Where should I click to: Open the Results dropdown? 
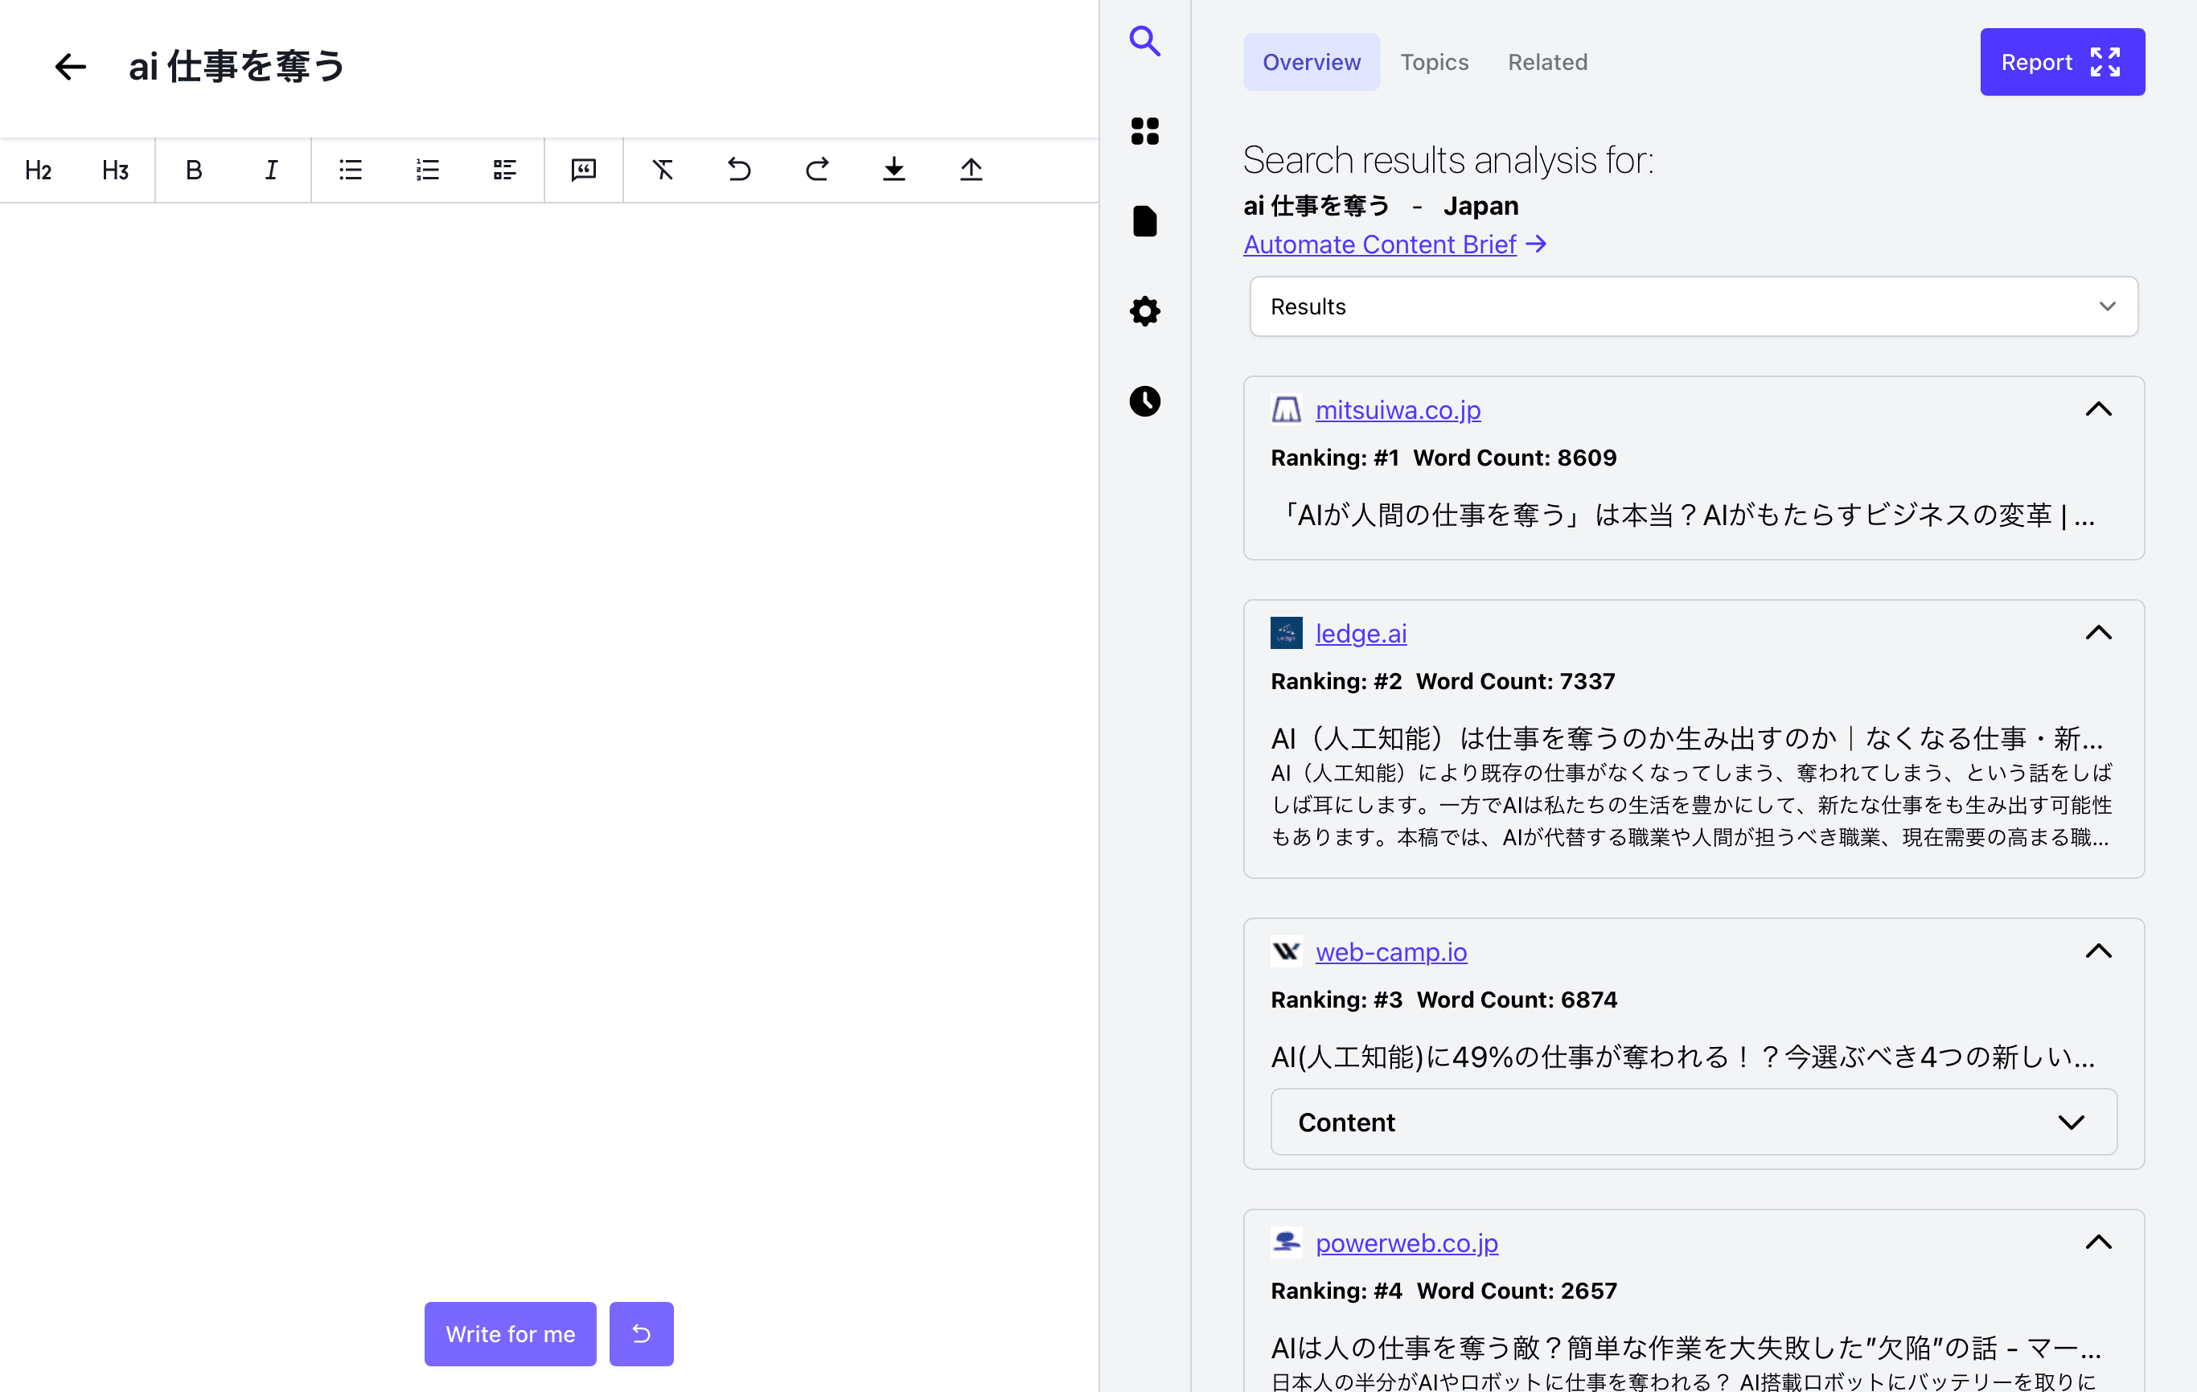pyautogui.click(x=1693, y=306)
